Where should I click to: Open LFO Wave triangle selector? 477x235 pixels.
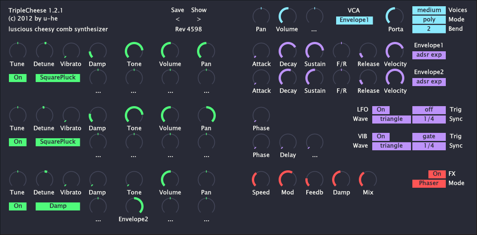coord(391,120)
